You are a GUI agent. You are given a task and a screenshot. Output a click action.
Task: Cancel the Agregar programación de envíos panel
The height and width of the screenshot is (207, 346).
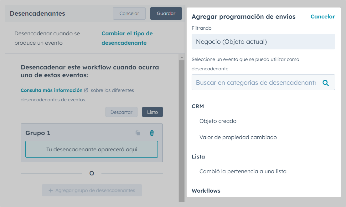pyautogui.click(x=323, y=17)
